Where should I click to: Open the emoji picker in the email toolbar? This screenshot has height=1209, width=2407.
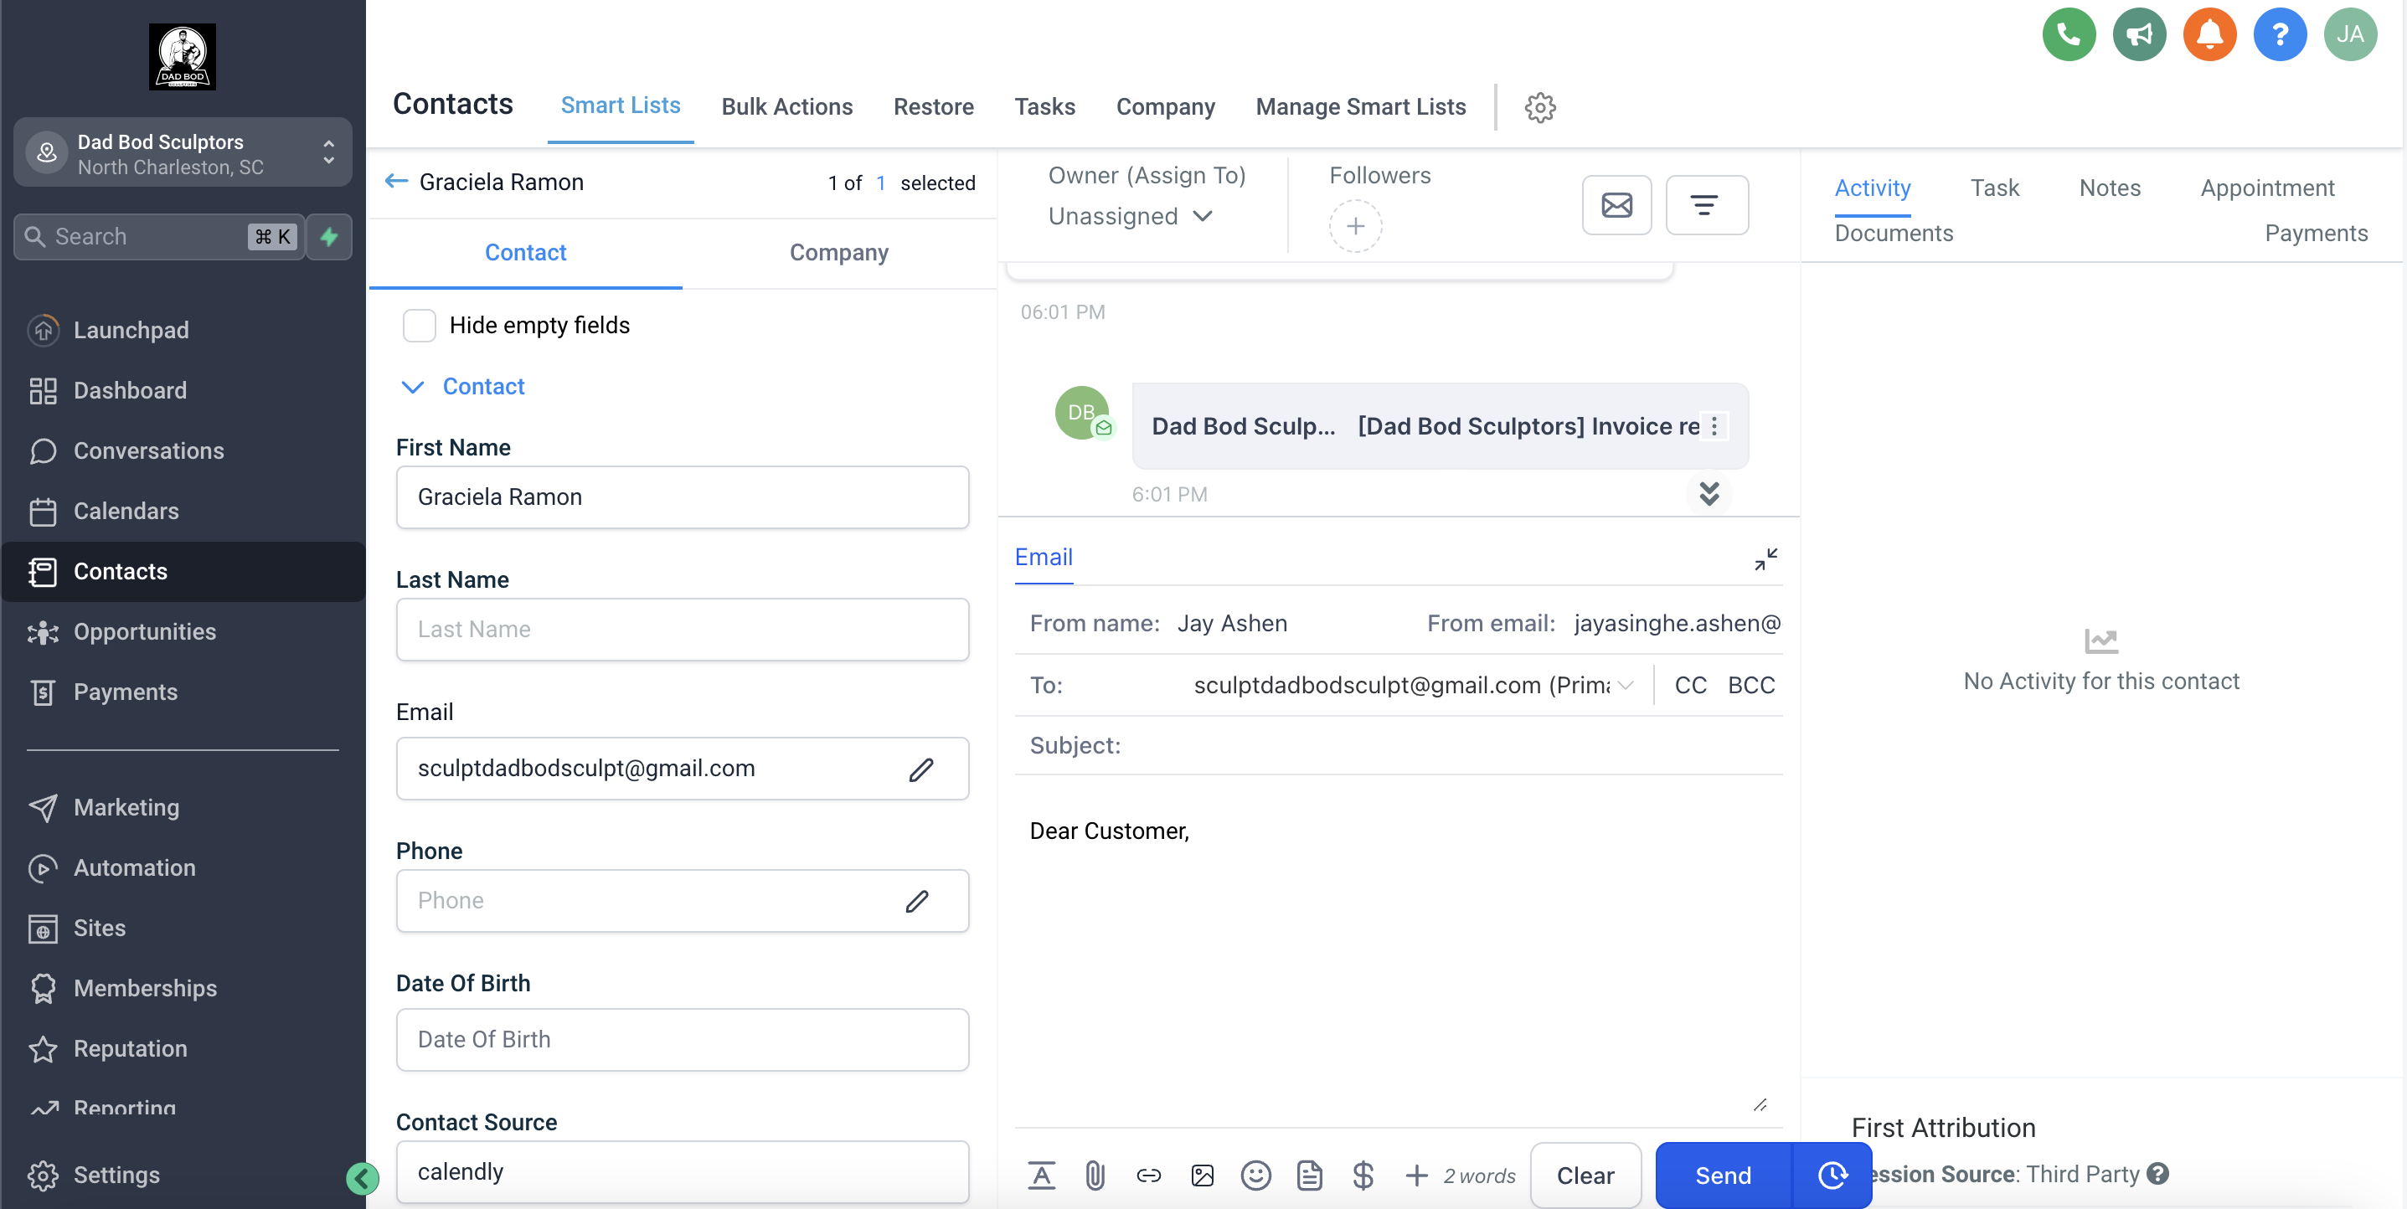[1255, 1176]
